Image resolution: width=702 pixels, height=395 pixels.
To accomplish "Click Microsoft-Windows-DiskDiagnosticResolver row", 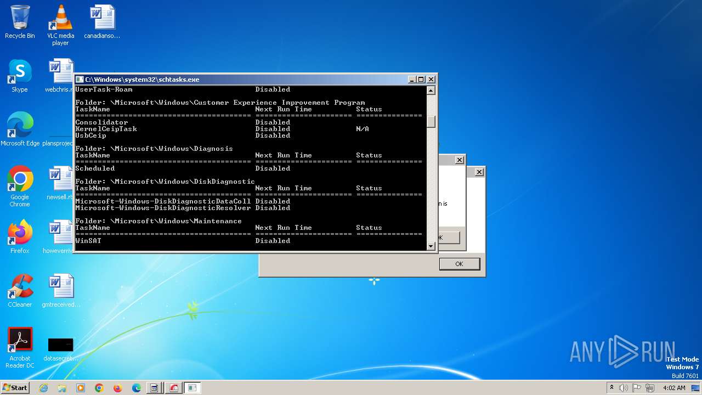I will tap(183, 208).
